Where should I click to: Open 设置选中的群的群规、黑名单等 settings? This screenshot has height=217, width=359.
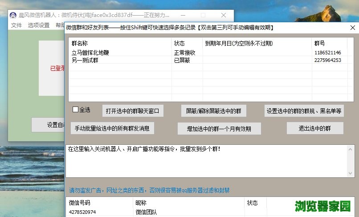tap(304, 111)
